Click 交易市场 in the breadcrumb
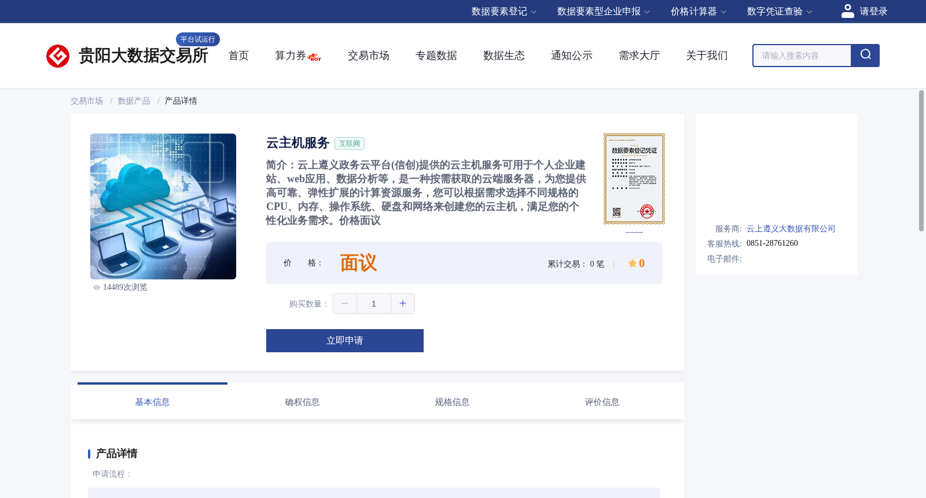 tap(87, 101)
